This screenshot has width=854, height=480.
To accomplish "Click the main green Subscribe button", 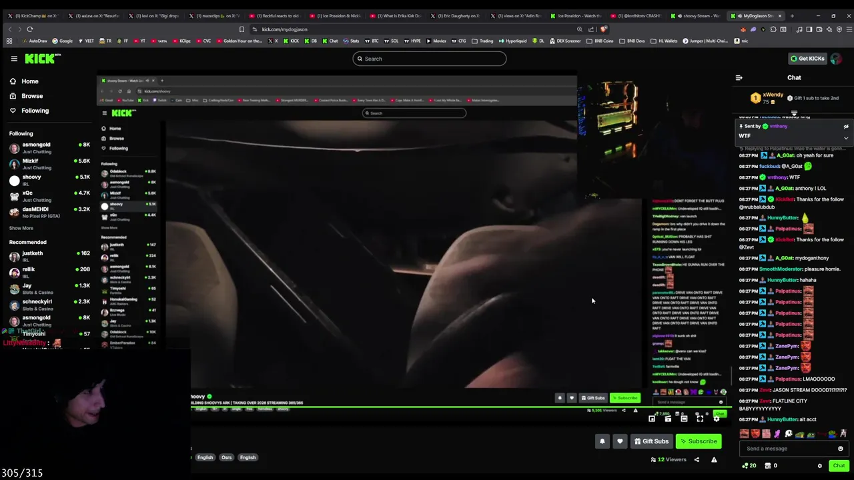I will (x=698, y=441).
